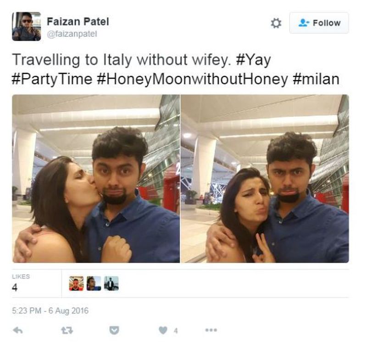Open the #PartyTime hashtag
The height and width of the screenshot is (346, 367).
[52, 79]
